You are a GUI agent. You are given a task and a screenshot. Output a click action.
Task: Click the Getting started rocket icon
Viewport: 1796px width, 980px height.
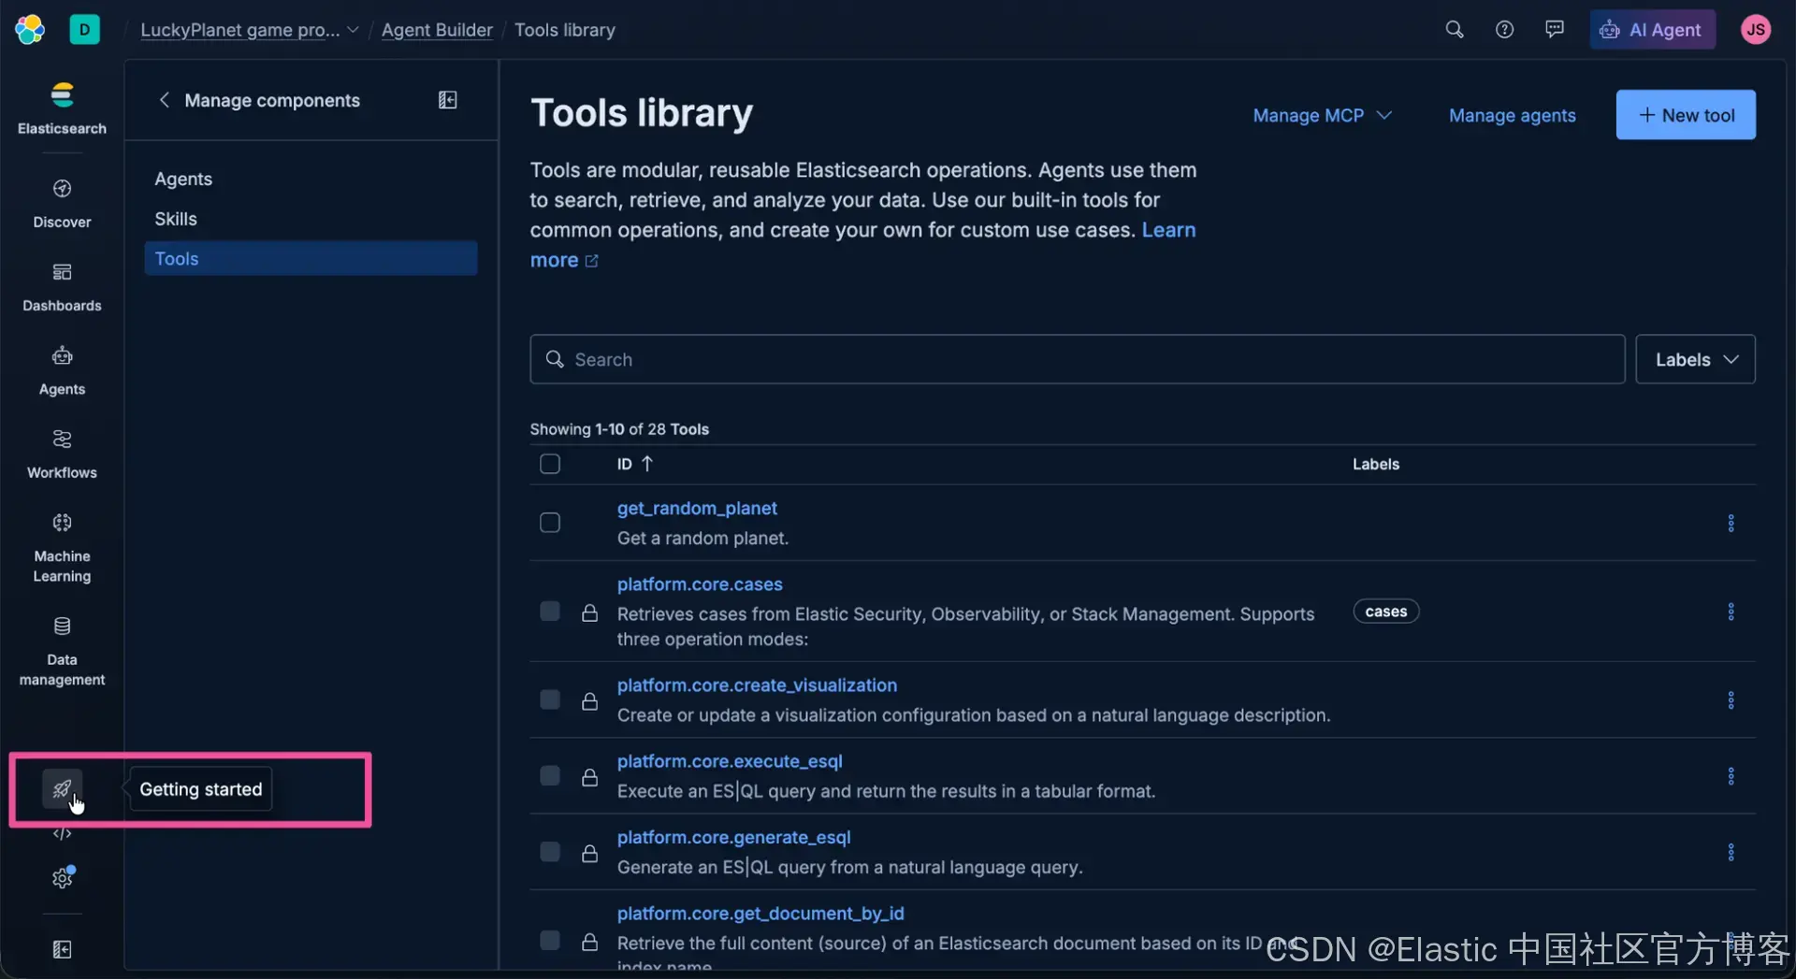pyautogui.click(x=62, y=788)
